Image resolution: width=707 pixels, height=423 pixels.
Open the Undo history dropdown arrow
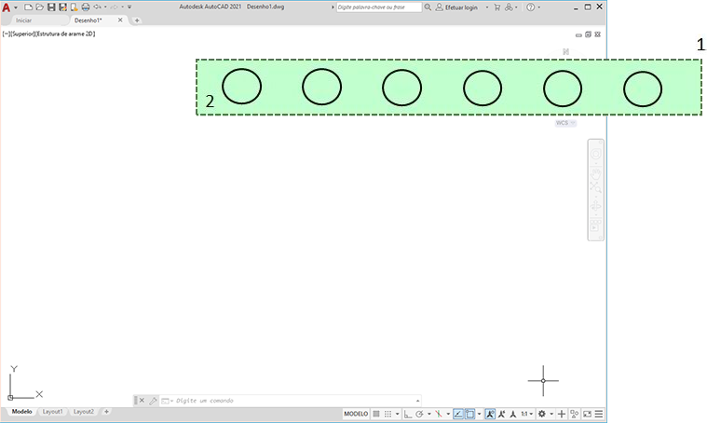(105, 7)
